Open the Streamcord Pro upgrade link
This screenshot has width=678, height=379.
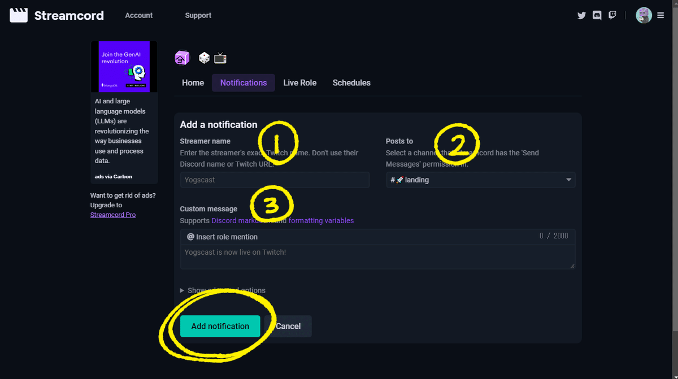[x=113, y=215]
